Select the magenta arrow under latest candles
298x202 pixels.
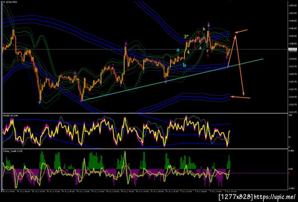(x=227, y=57)
